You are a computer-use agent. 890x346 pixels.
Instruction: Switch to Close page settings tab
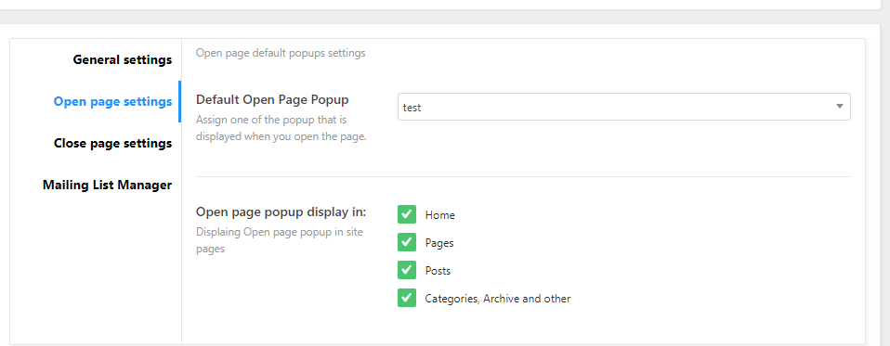pos(112,143)
